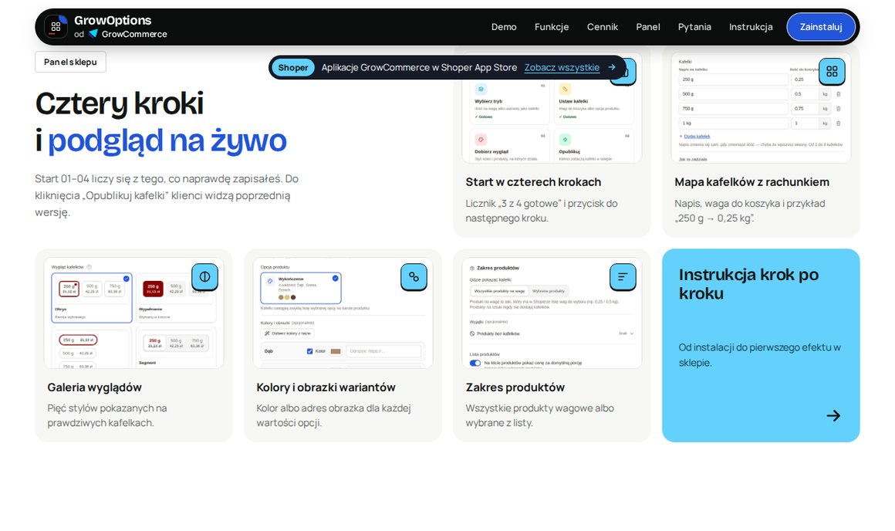Toggle the Kolor checkbox in Dąb row
Screen dimensions: 895x531
[x=309, y=351]
